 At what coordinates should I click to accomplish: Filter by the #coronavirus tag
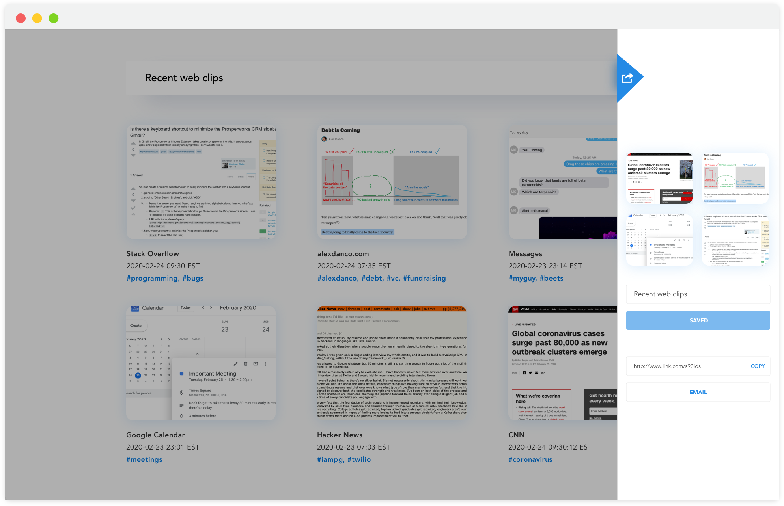530,459
